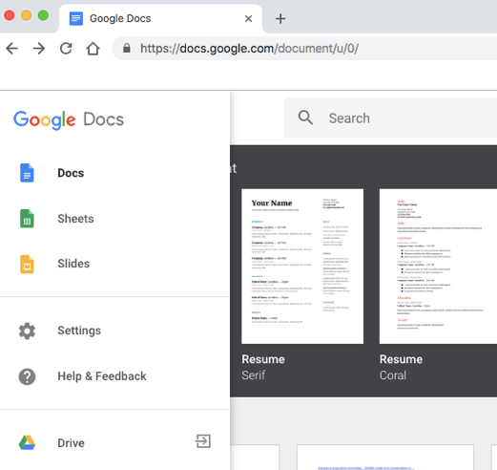Screen dimensions: 497x470
Task: Click the browser back arrow
Action: click(12, 49)
